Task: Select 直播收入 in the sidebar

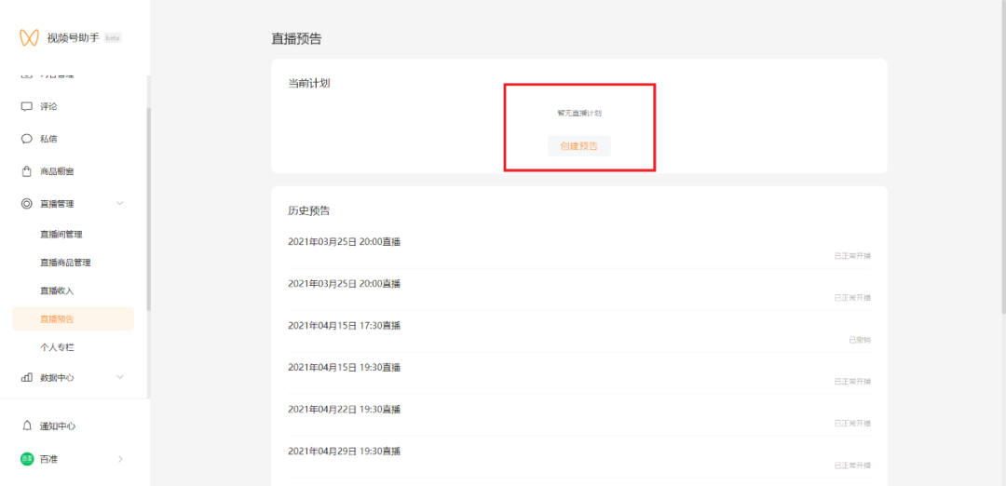Action: pyautogui.click(x=56, y=290)
